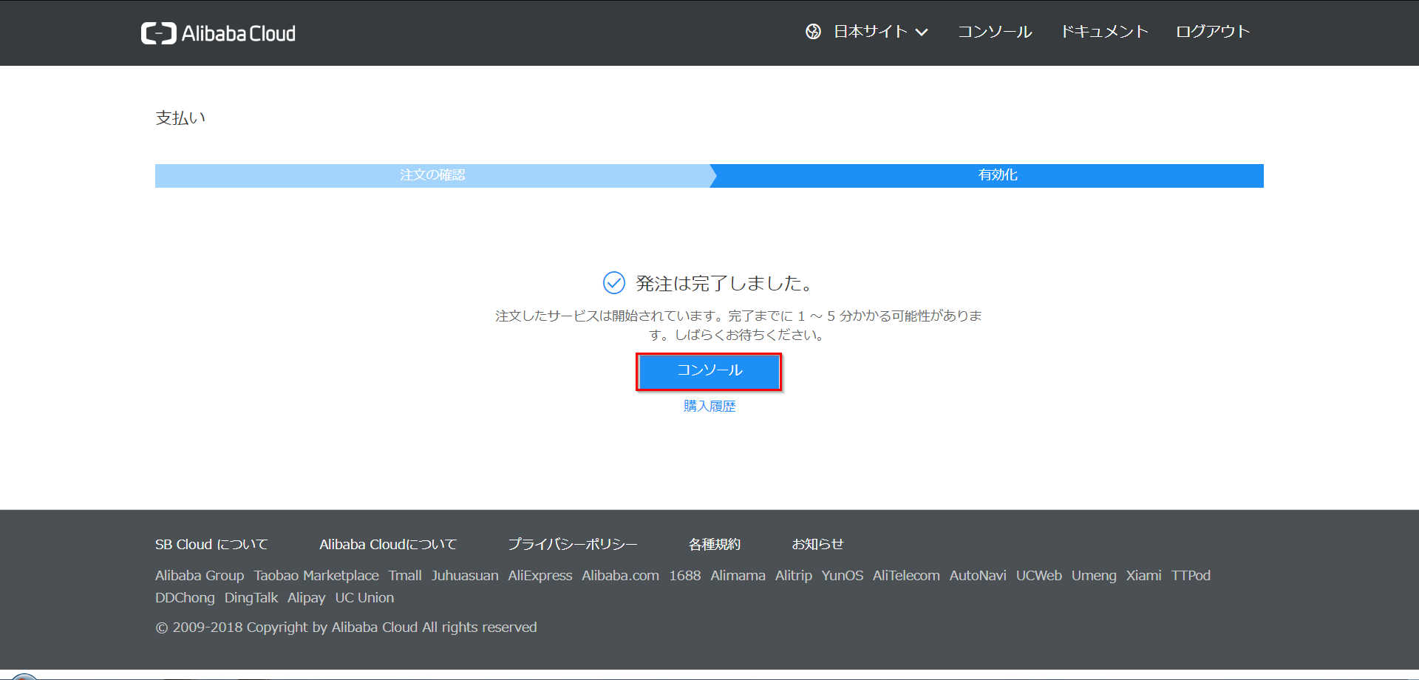The width and height of the screenshot is (1419, 680).
Task: Visit the Alipay footer link
Action: click(x=306, y=598)
